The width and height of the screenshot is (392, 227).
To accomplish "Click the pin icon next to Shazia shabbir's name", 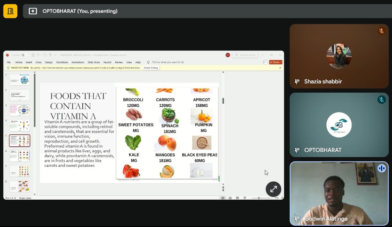I will 297,82.
